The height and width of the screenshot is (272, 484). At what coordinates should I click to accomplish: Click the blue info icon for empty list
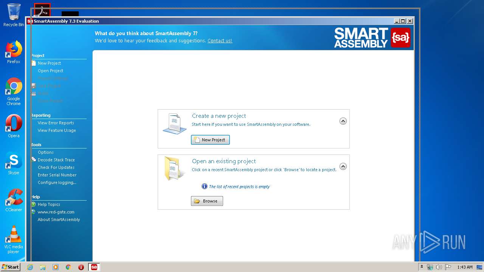click(205, 186)
